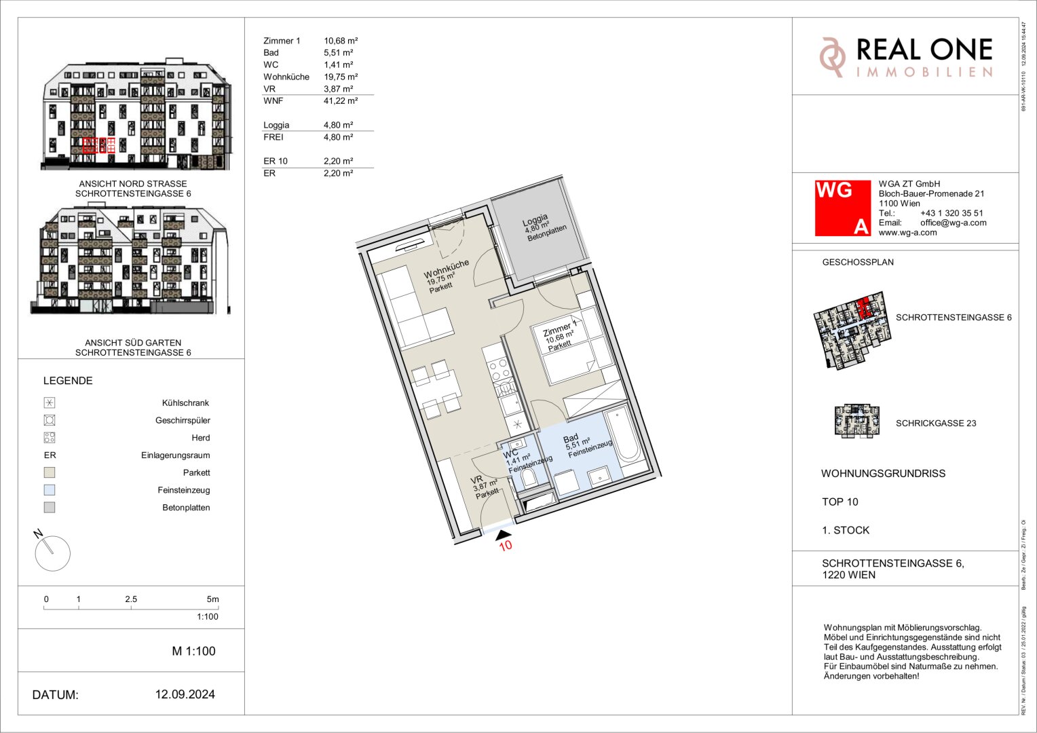Click the north compass circle
The image size is (1037, 733).
click(53, 553)
